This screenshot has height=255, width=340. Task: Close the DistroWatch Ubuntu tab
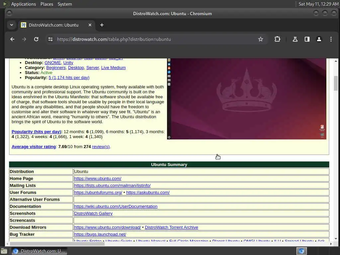click(x=90, y=25)
